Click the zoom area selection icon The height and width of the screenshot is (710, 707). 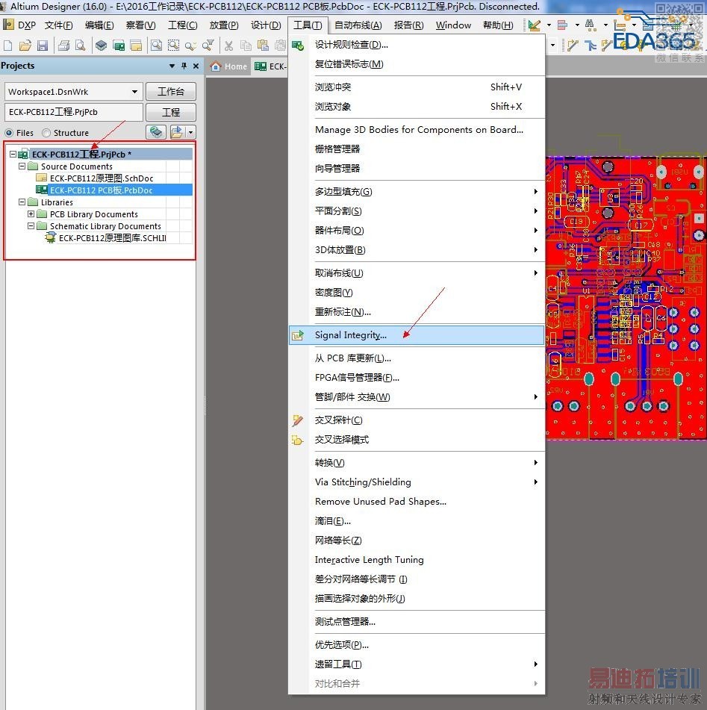(x=173, y=46)
